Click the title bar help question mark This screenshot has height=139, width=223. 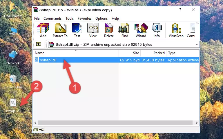coord(180,10)
